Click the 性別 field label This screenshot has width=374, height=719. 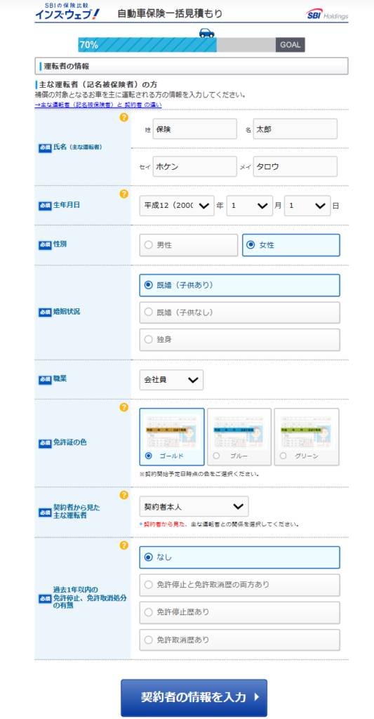(60, 244)
